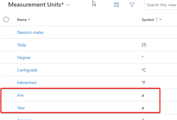Viewport: 177px width, 120px height.
Task: Open the Fahrenheit record link
Action: [x=27, y=83]
